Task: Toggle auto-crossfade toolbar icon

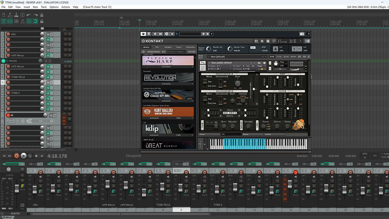Action: tap(3, 21)
